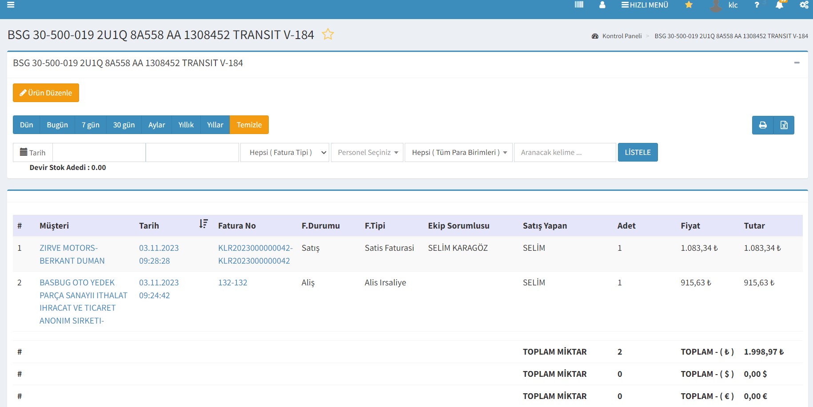Click the barcode scanner icon
Viewport: 813px width, 407px height.
coord(579,5)
